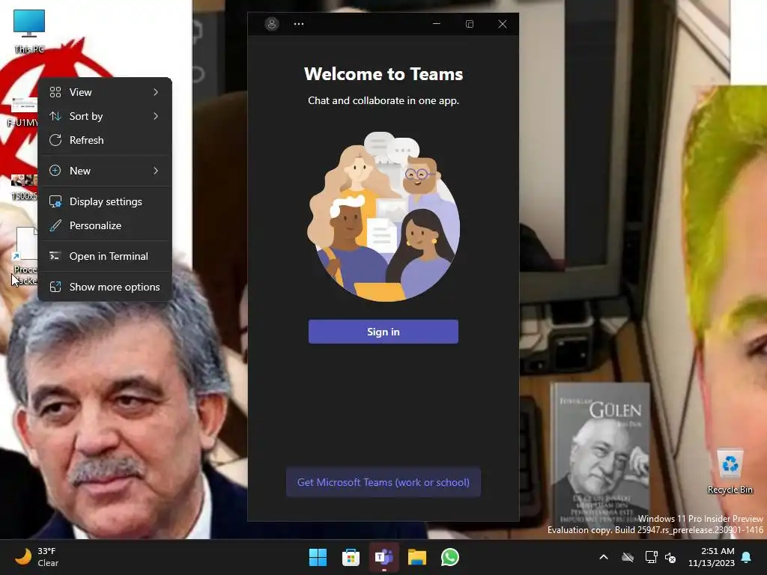This screenshot has height=575, width=767.
Task: Open the Teams three-dot more menu
Action: pyautogui.click(x=299, y=23)
